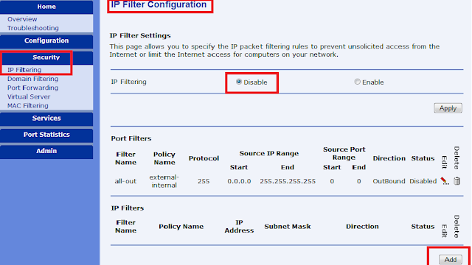Viewport: 472px width, 265px height.
Task: Edit the all-out port filter with pencil icon
Action: (444, 181)
